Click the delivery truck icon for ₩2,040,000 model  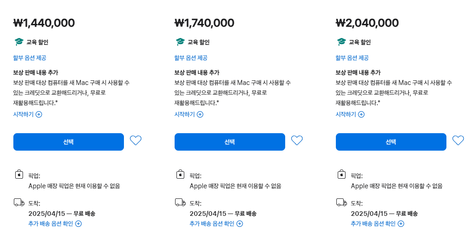point(341,203)
